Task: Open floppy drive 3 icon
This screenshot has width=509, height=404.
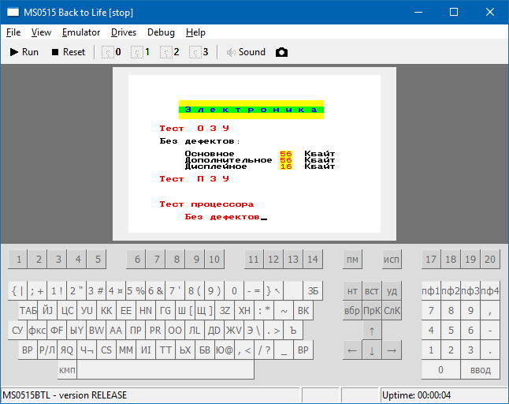Action: coord(199,52)
